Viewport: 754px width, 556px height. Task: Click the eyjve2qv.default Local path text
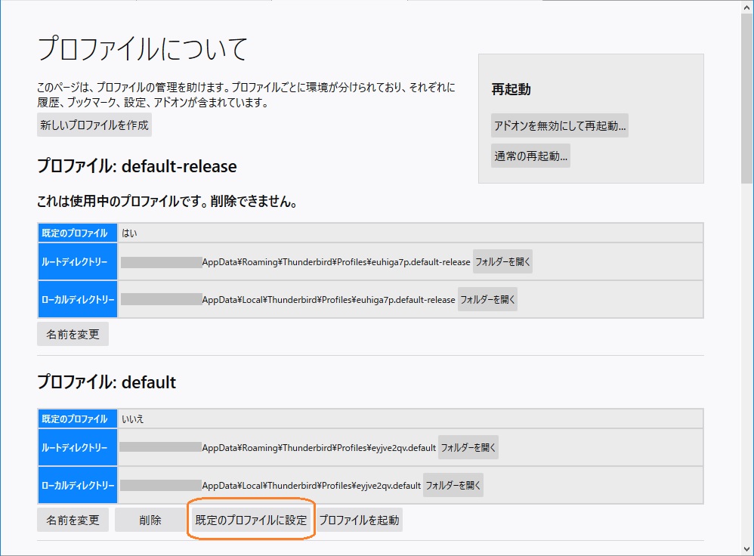[x=311, y=485]
